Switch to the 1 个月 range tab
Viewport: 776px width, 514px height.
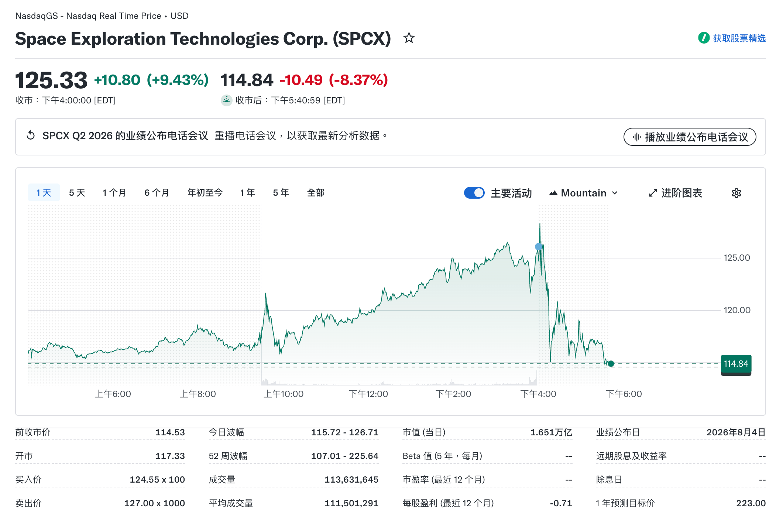click(114, 192)
